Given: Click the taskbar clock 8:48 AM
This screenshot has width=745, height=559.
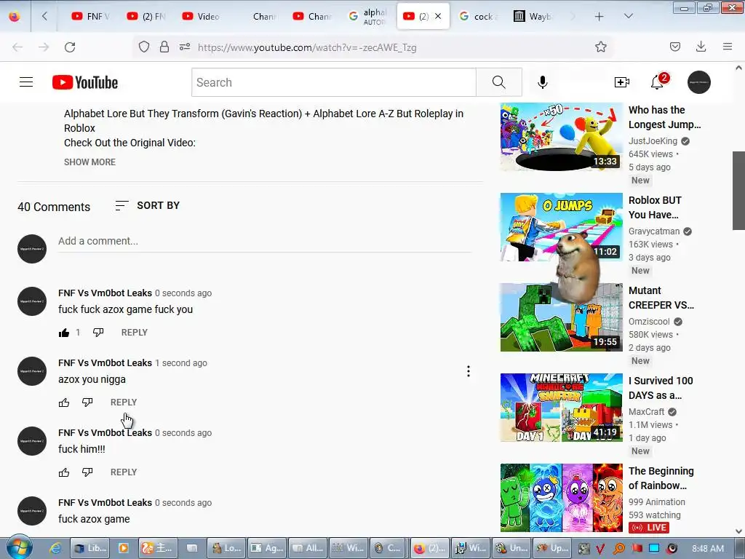Looking at the screenshot, I should coord(707,548).
